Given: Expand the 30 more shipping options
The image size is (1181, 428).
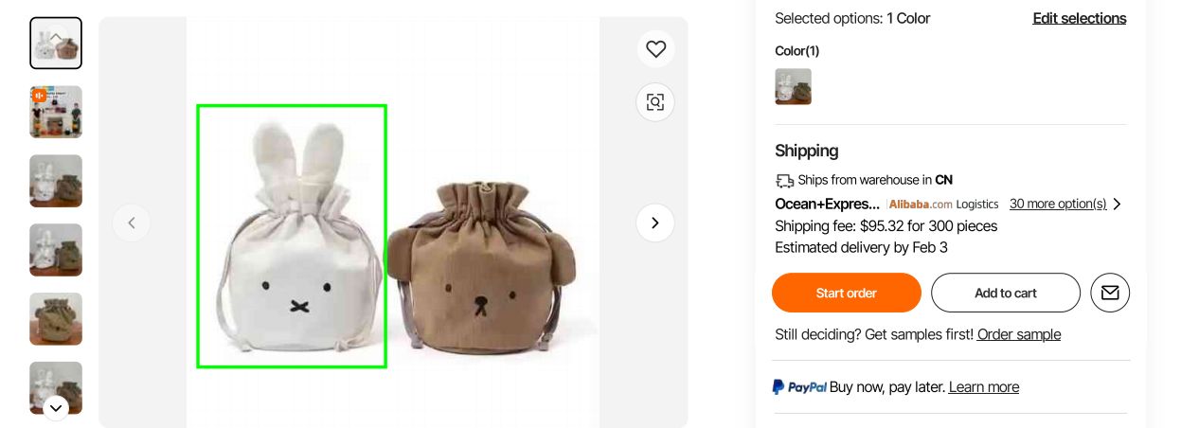Looking at the screenshot, I should [1057, 204].
